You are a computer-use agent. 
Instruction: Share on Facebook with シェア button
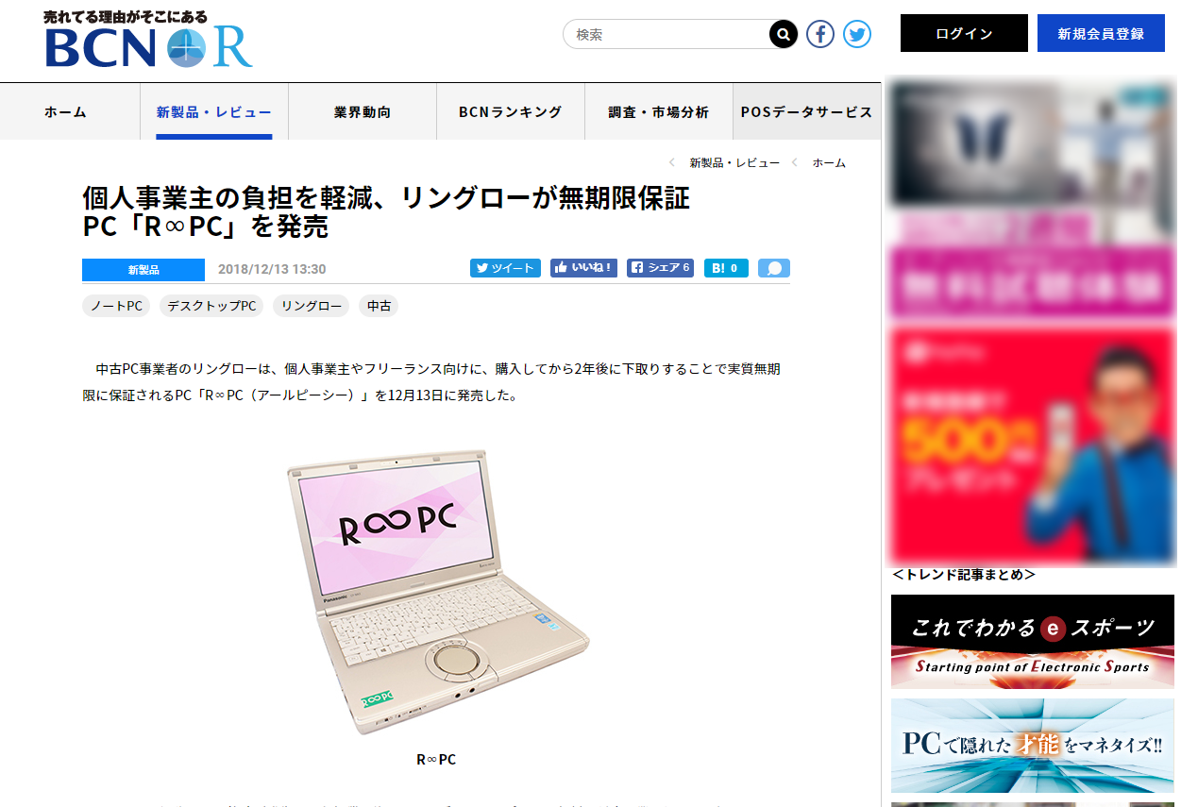[660, 268]
